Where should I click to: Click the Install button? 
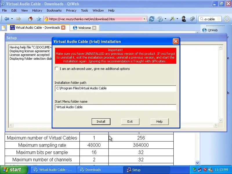(101, 122)
